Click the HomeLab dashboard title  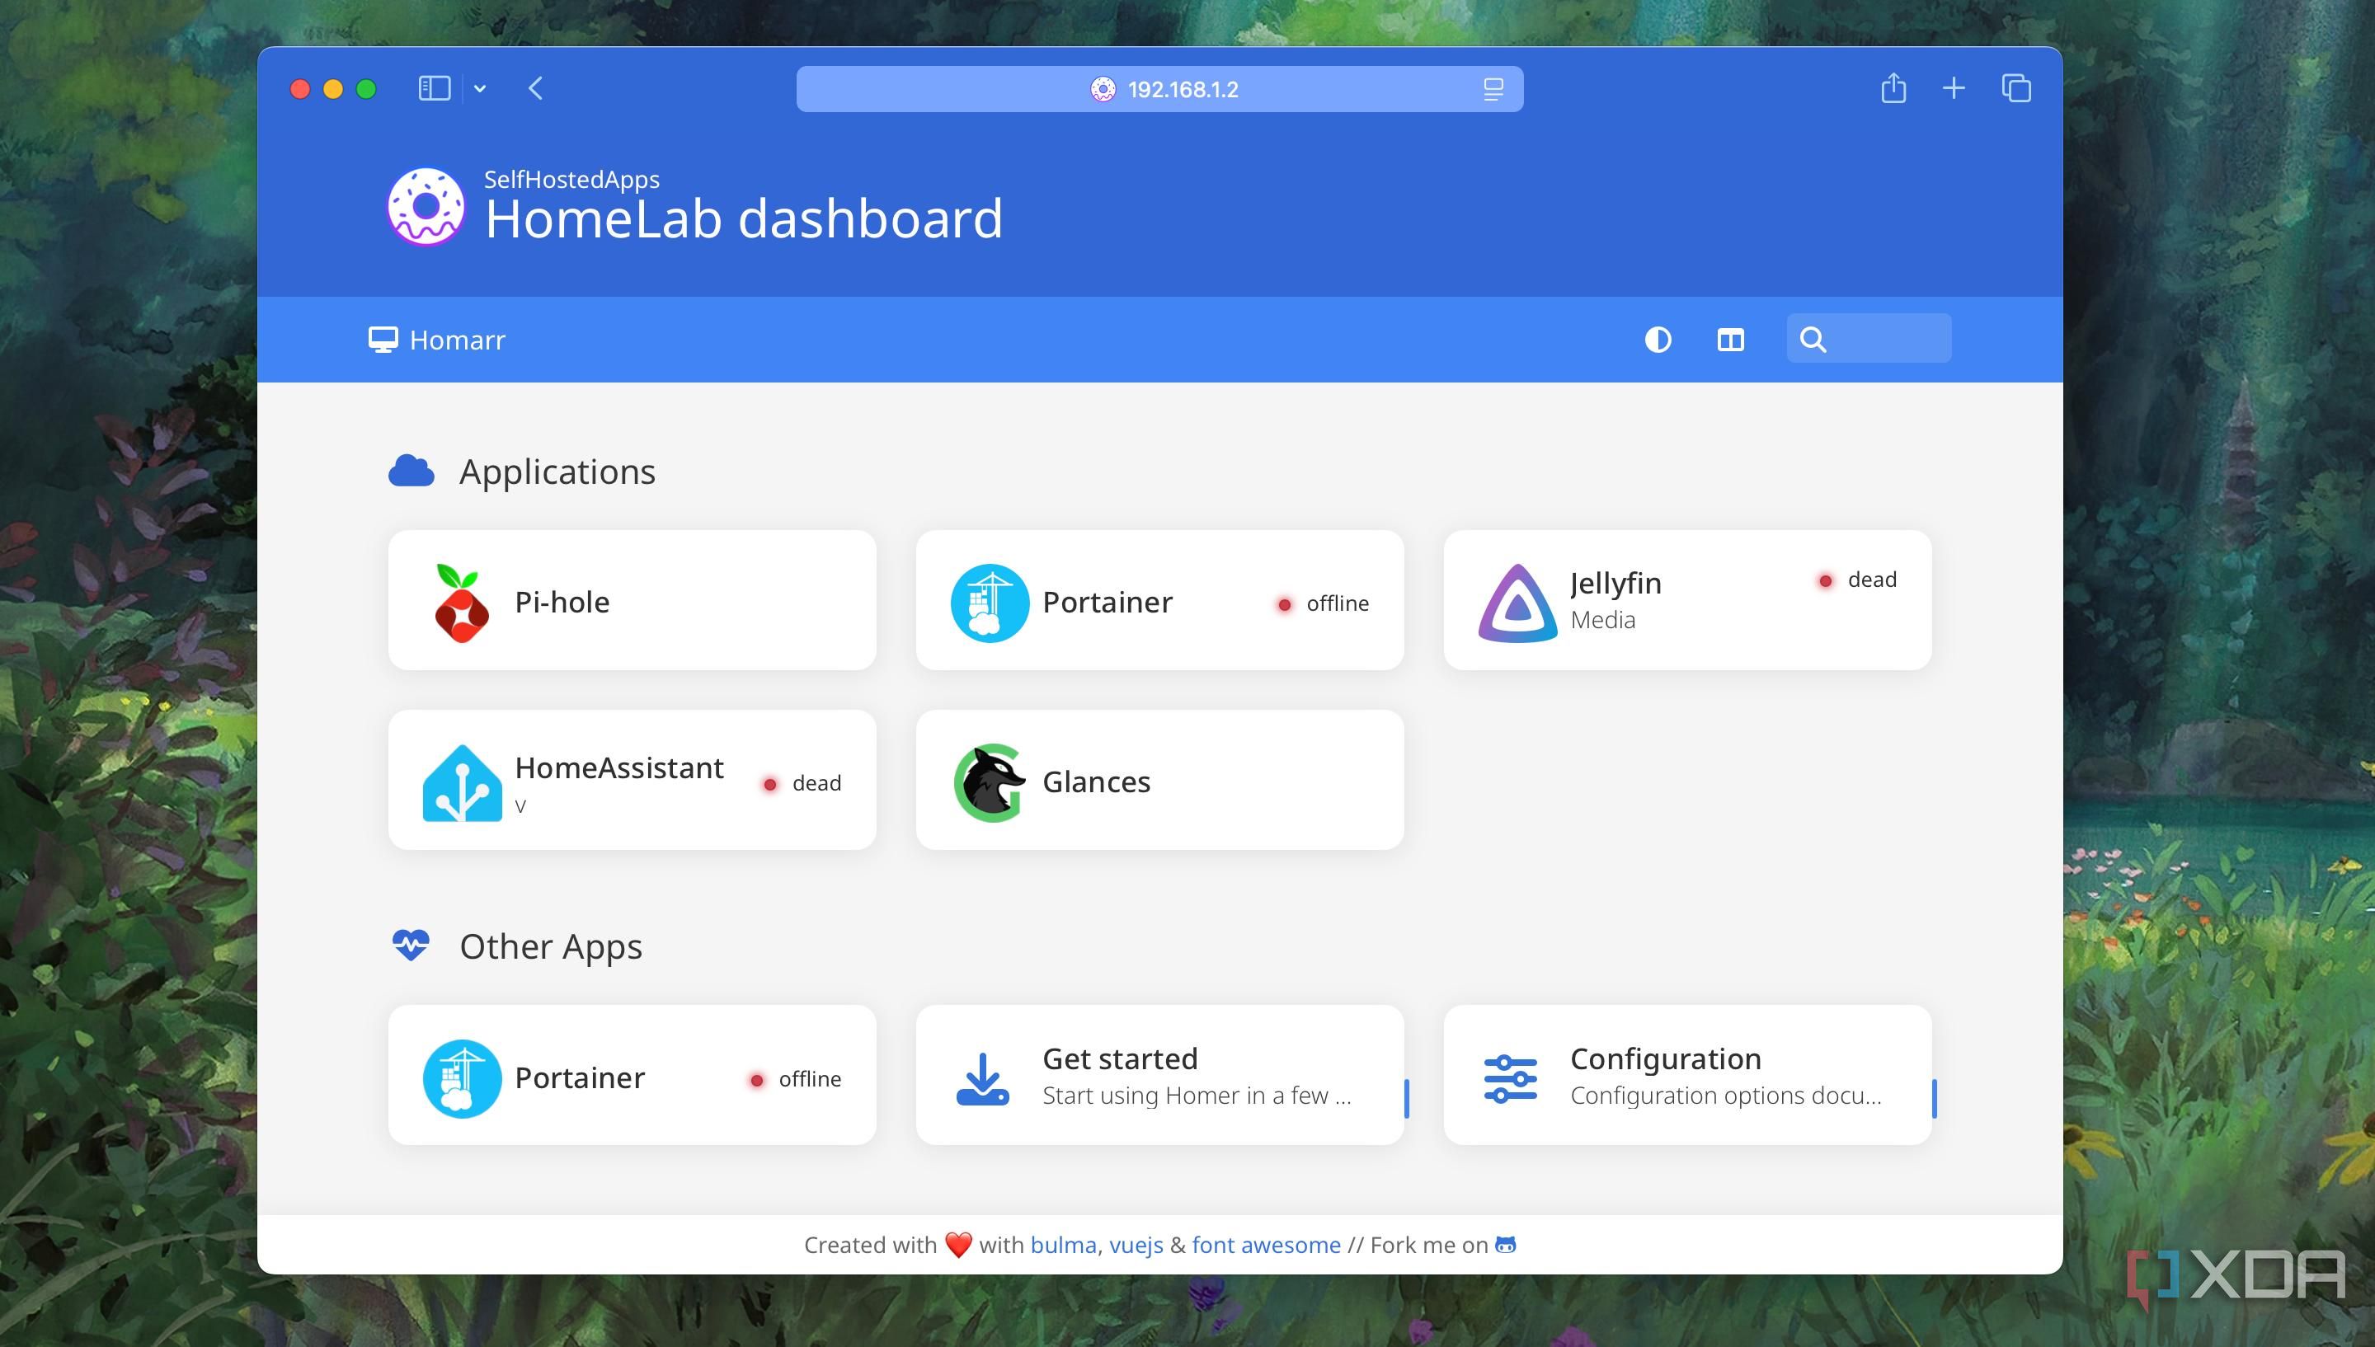click(x=744, y=219)
